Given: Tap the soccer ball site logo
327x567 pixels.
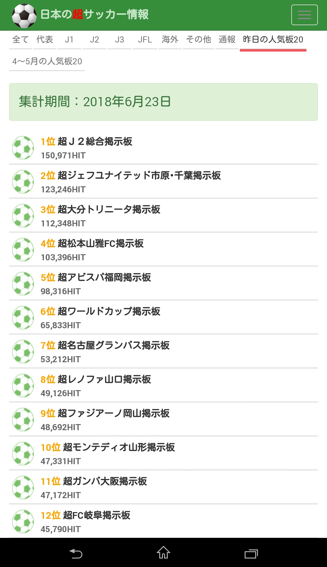Looking at the screenshot, I should tap(24, 15).
